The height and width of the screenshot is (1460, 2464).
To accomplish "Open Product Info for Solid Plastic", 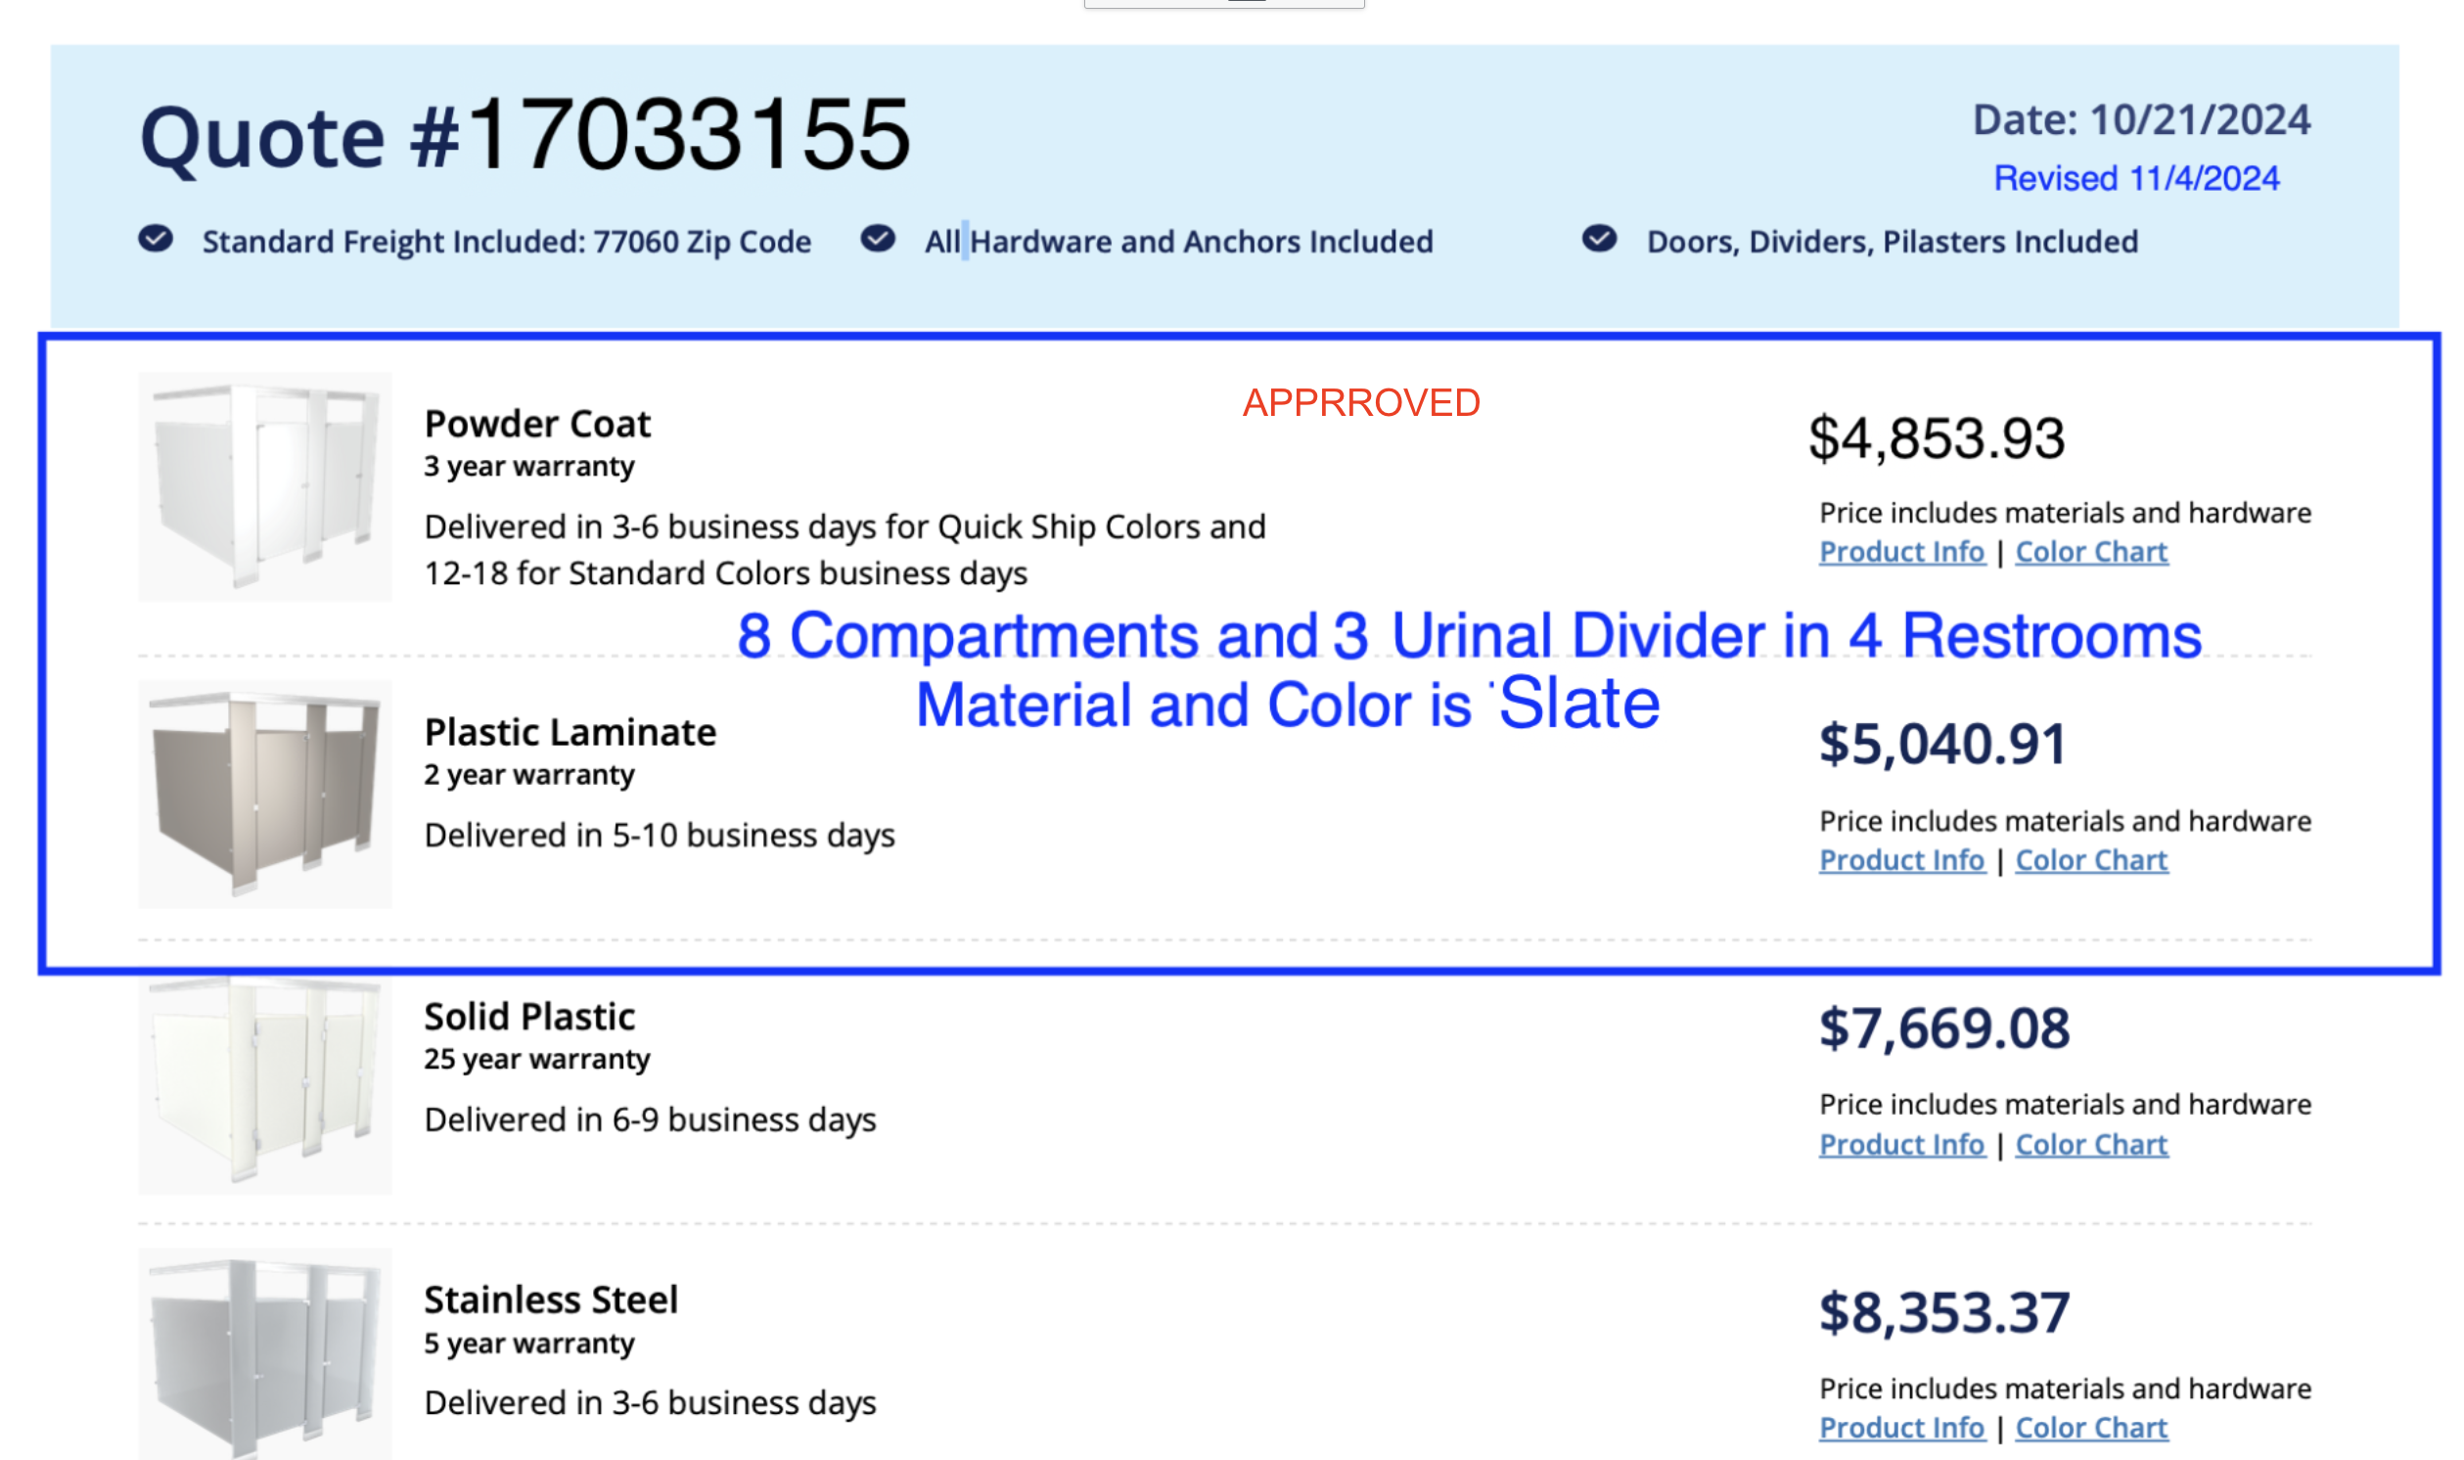I will [x=1901, y=1144].
